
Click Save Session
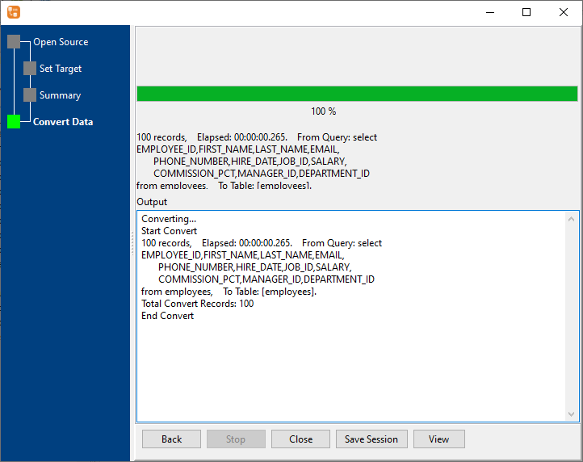coord(371,439)
